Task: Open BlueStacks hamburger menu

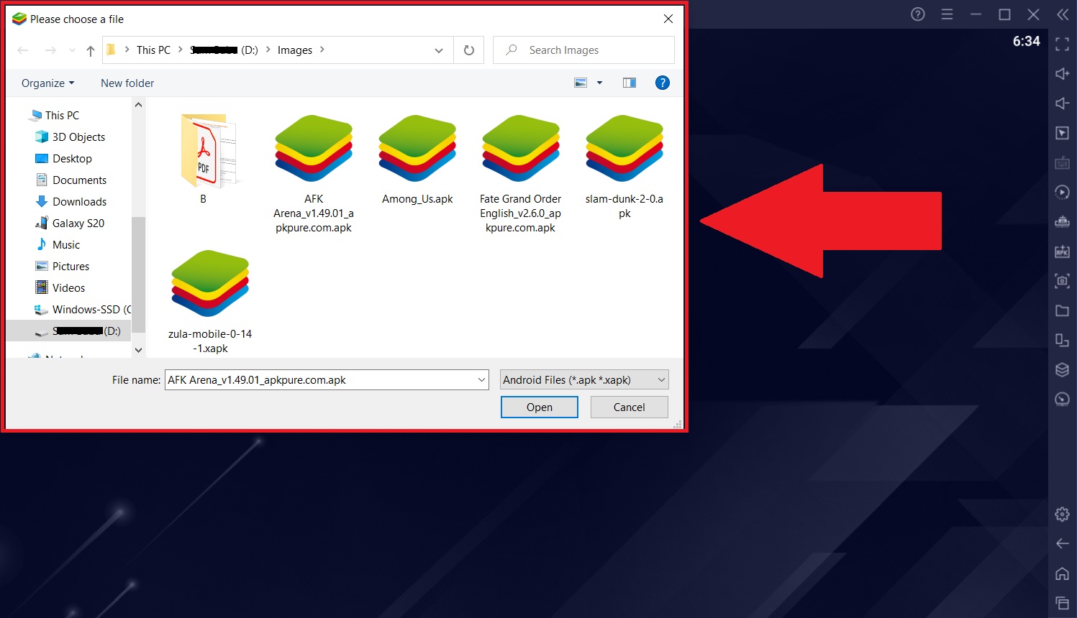Action: (x=947, y=14)
